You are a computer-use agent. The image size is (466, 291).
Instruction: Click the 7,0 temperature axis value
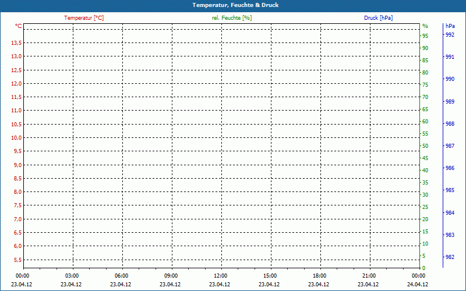[x=18, y=219]
